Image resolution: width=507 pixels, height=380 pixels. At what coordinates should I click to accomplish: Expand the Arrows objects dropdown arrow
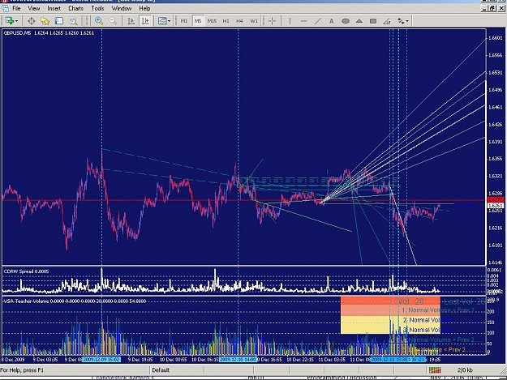point(407,21)
